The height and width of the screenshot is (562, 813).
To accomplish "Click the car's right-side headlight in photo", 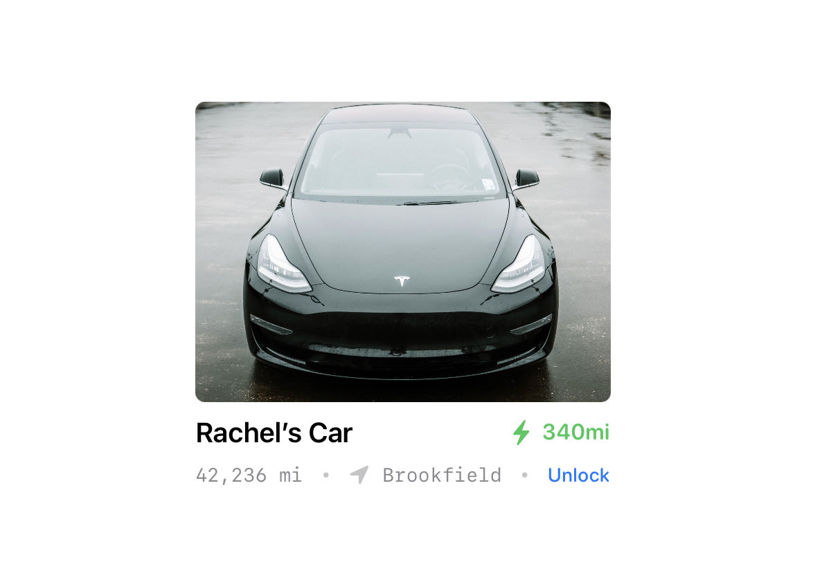I will (520, 264).
